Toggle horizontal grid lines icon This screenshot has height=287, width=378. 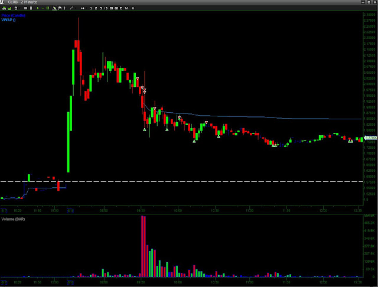tap(25, 8)
